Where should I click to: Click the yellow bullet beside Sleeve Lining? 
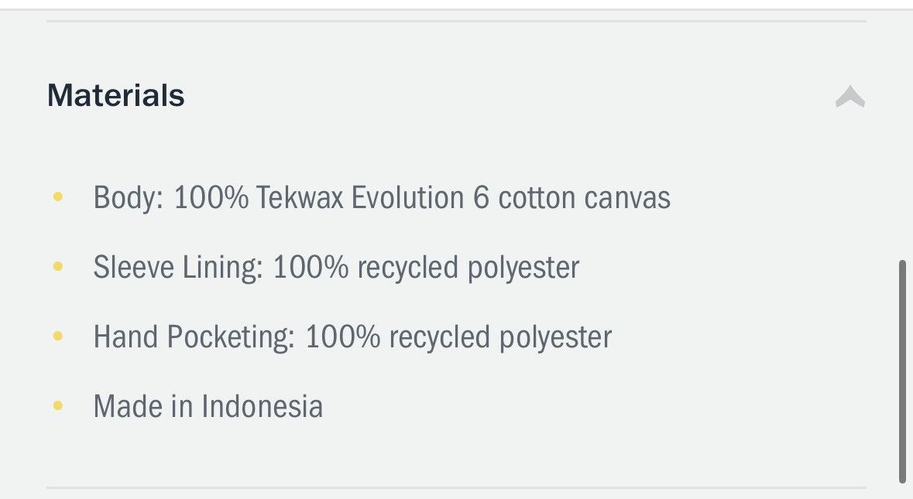point(57,266)
